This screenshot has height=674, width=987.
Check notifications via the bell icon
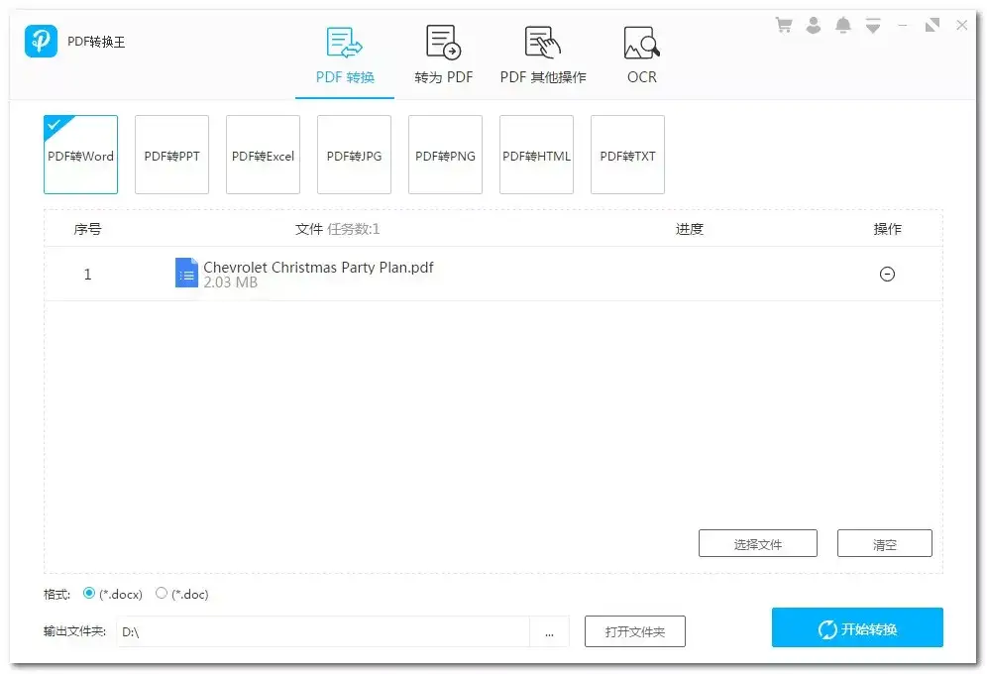coord(843,25)
